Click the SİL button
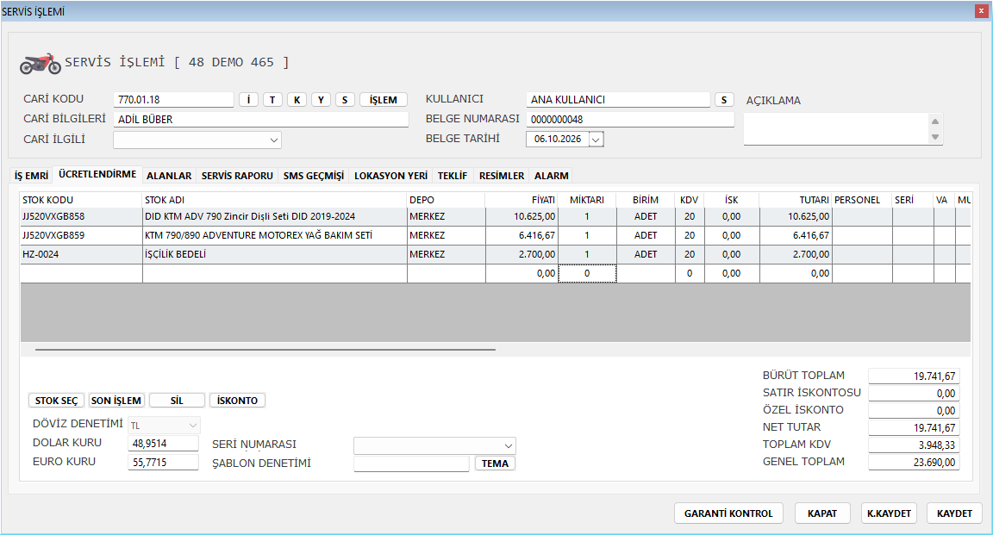The image size is (993, 535). coord(177,400)
